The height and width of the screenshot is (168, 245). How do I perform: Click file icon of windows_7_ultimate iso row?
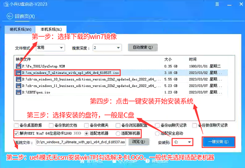[19, 73]
